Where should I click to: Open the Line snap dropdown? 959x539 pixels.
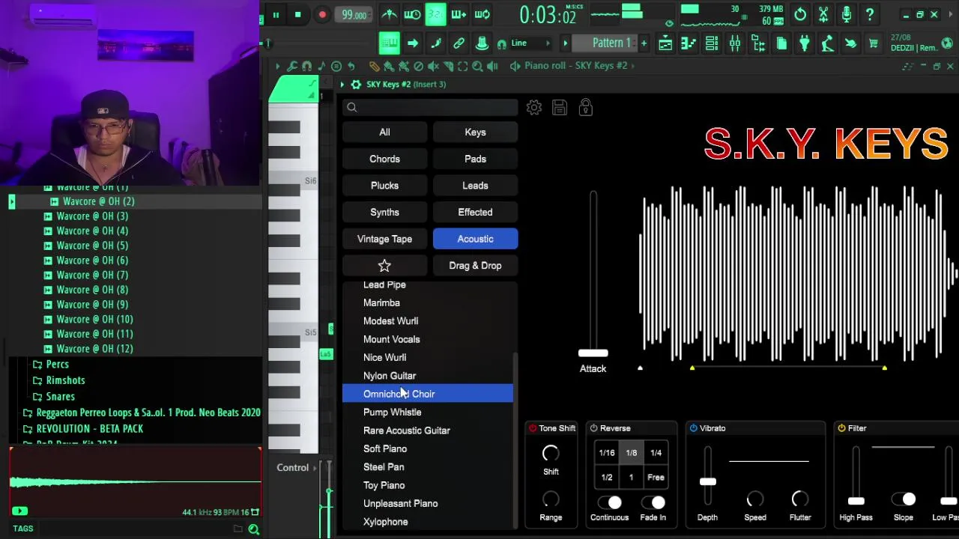click(x=530, y=43)
